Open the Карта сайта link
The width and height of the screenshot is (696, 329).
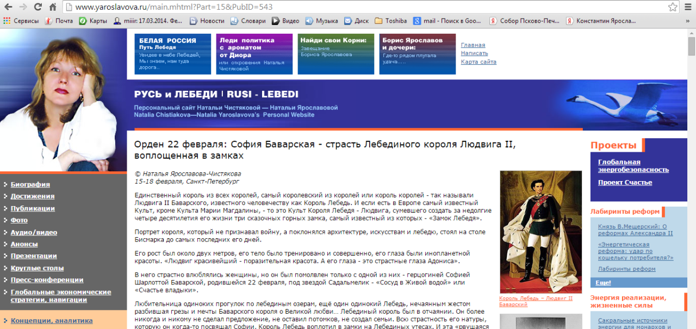[x=478, y=61]
